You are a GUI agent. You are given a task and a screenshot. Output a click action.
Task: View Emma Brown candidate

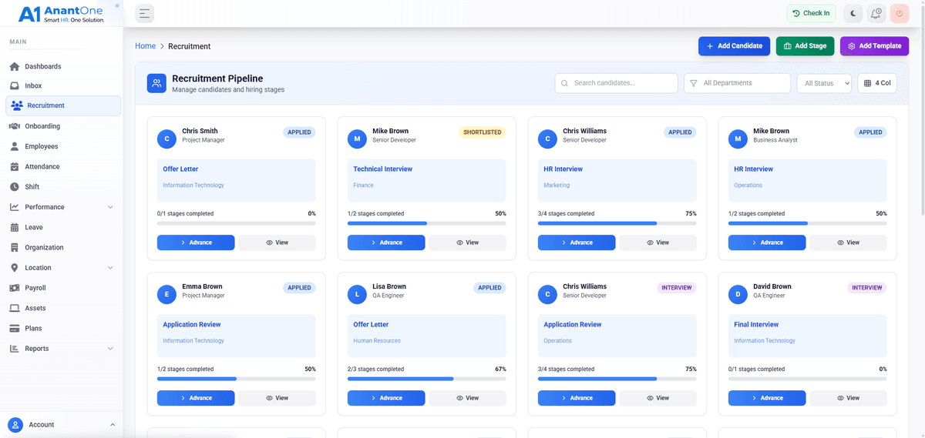(277, 398)
